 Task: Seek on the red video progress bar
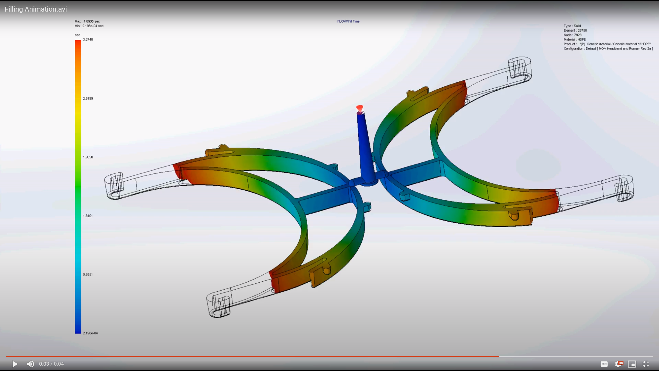coord(329,356)
